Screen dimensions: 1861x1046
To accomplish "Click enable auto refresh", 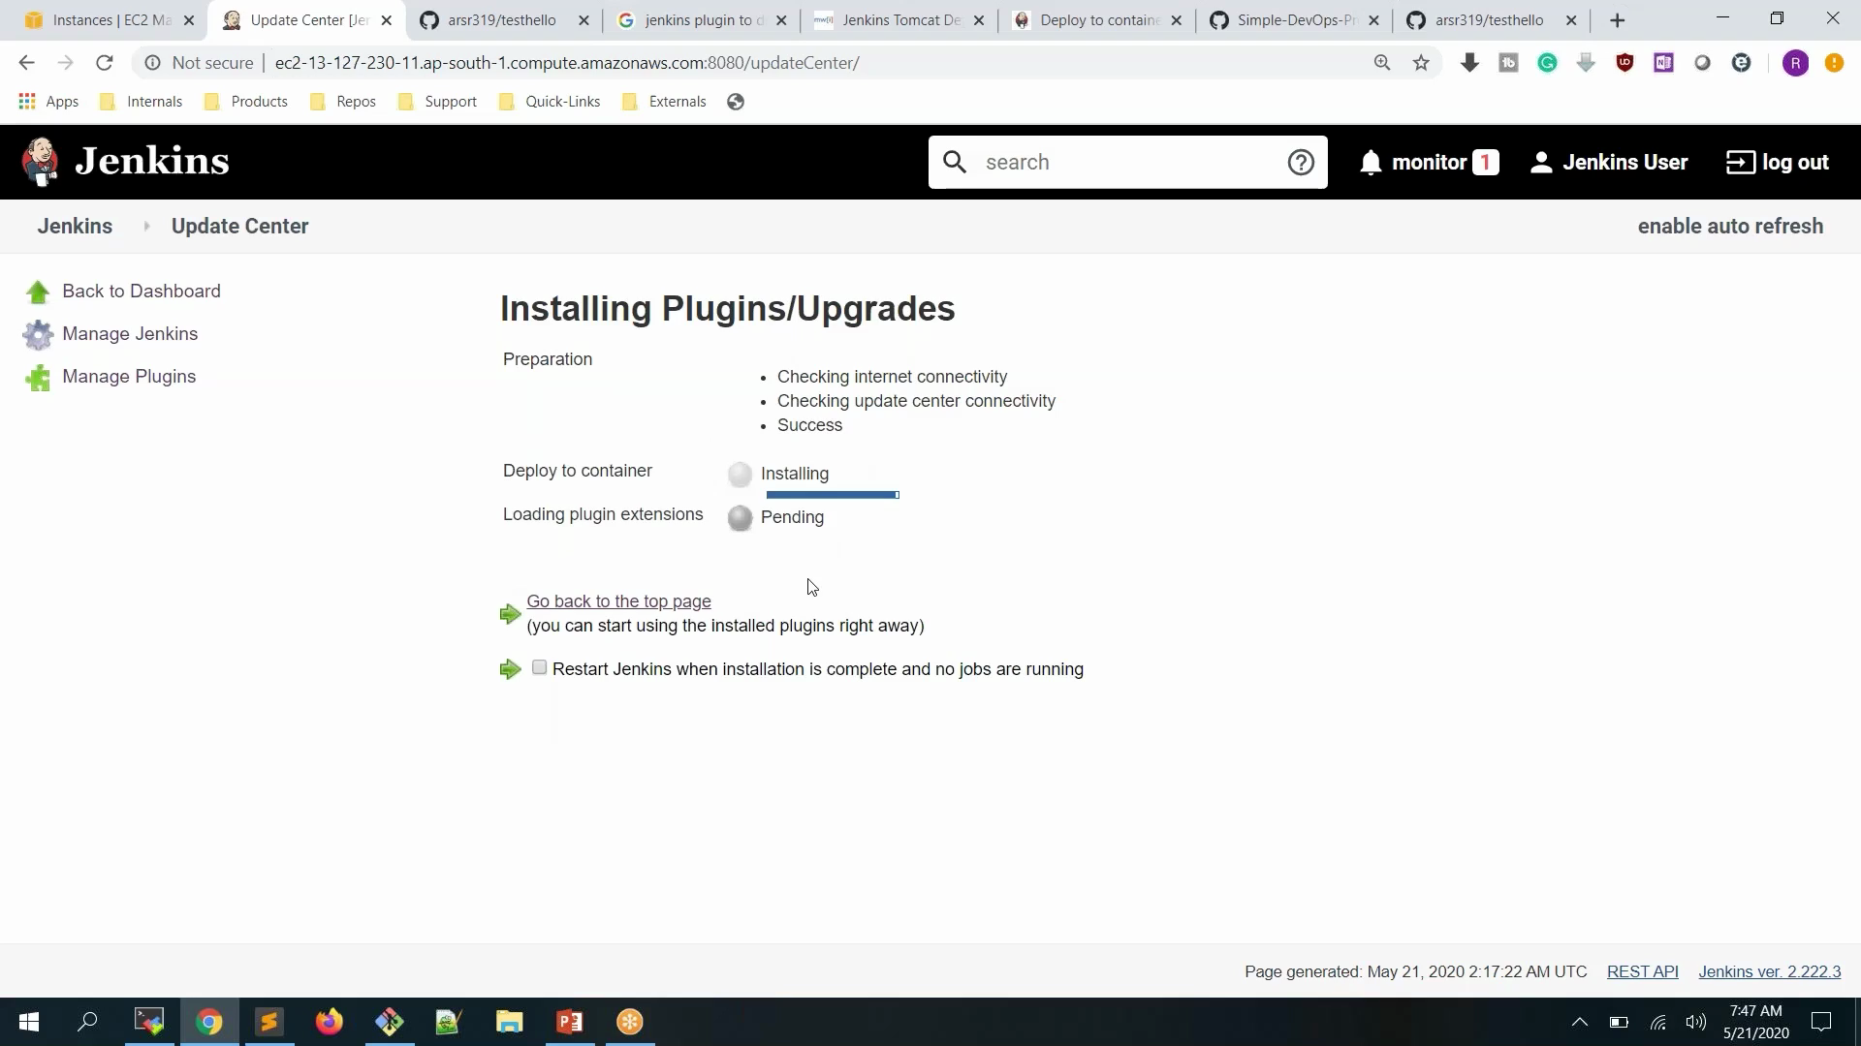I will click(x=1730, y=227).
